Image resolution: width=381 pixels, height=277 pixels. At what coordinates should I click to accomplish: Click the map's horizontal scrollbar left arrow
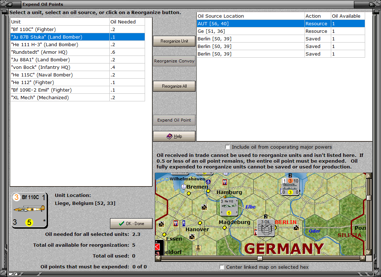pyautogui.click(x=158, y=258)
